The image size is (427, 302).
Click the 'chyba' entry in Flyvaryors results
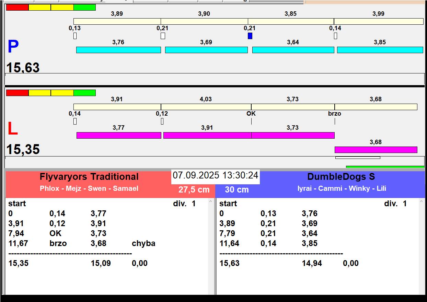pos(143,244)
